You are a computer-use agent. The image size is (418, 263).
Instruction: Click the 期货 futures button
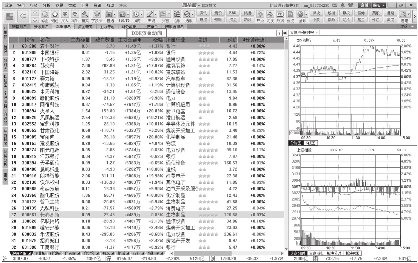pos(346,20)
